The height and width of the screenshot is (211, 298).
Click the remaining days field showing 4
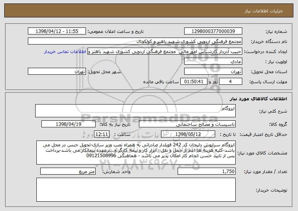[x=231, y=82]
